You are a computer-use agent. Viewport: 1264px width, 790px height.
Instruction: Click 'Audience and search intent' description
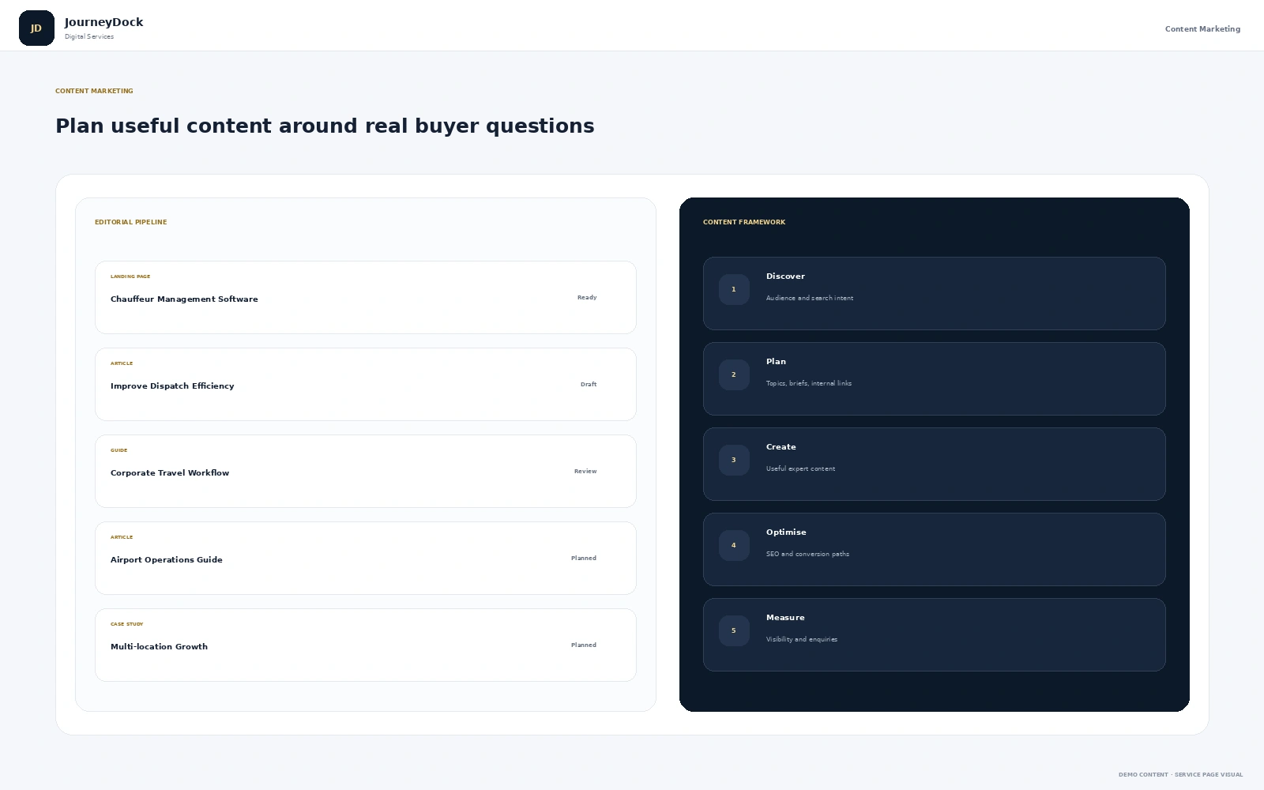click(810, 299)
